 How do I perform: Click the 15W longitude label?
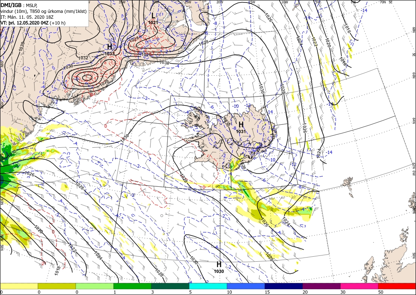252,2
